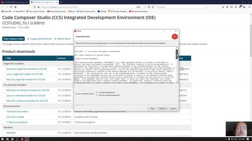
Task: Open Supported Platforms link
Action: coord(41,39)
